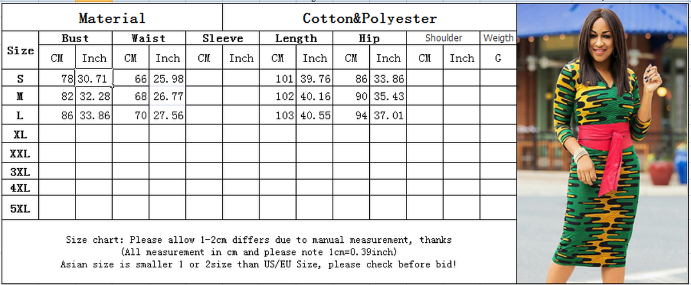
Task: Select the S size row label
Action: pos(21,79)
